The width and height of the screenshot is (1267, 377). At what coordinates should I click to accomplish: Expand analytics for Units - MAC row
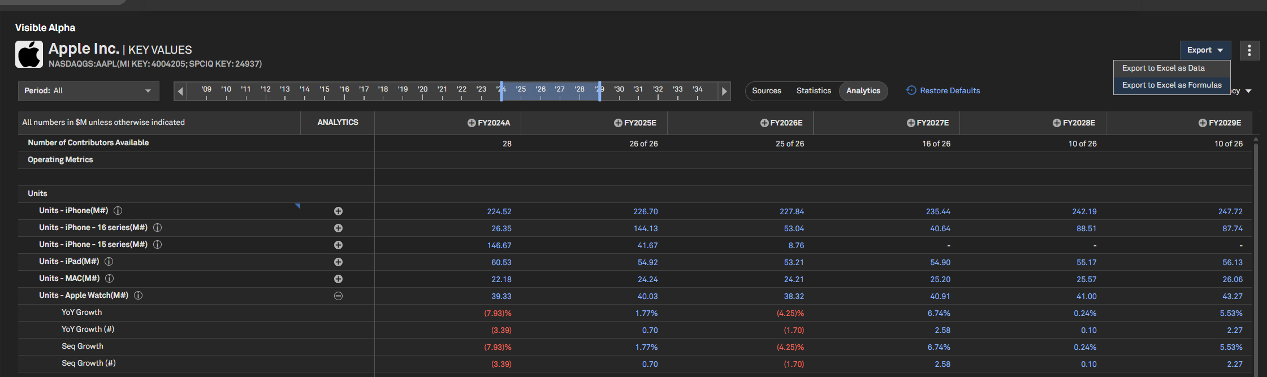[x=338, y=279]
